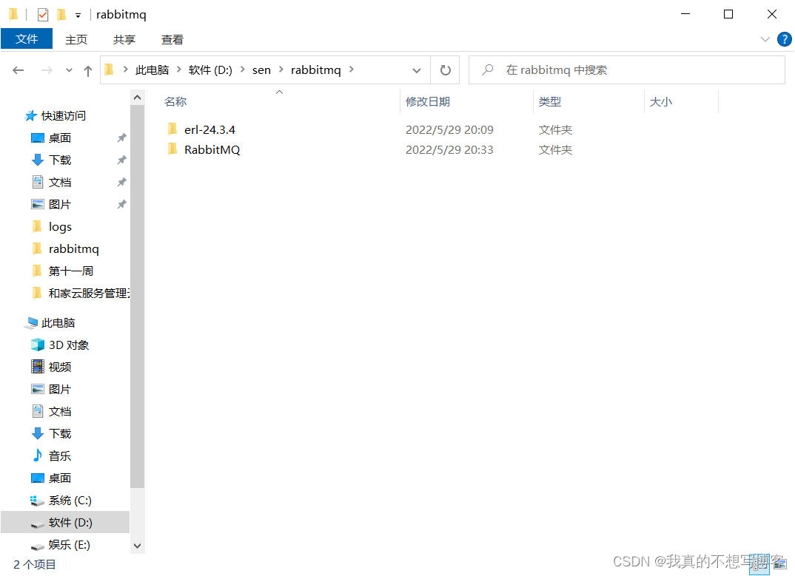This screenshot has height=576, width=795.
Task: Click the forward navigation arrow
Action: (47, 70)
